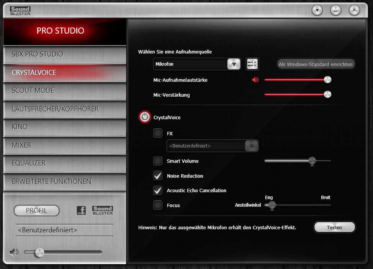The height and width of the screenshot is (269, 373).
Task: Uncheck the Noise Reduction checkbox
Action: 158,176
